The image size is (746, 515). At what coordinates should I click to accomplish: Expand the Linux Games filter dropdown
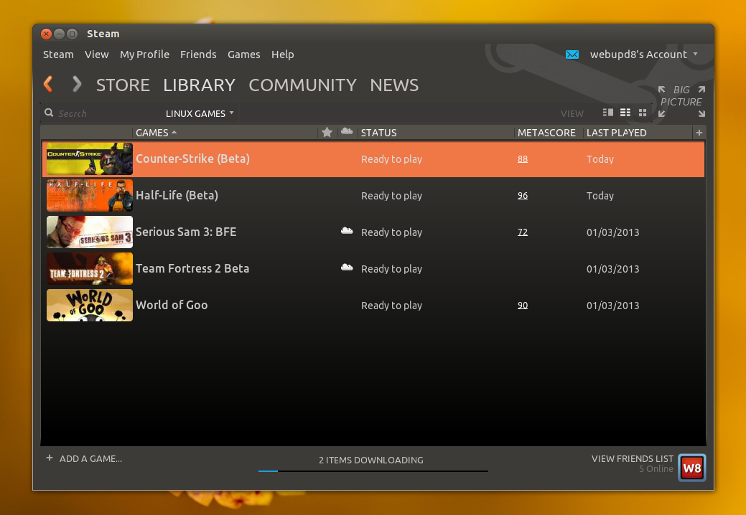point(200,113)
